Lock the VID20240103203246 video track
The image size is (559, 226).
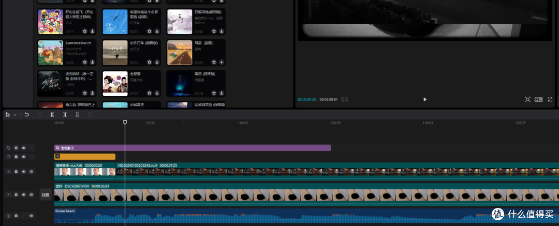pos(16,172)
